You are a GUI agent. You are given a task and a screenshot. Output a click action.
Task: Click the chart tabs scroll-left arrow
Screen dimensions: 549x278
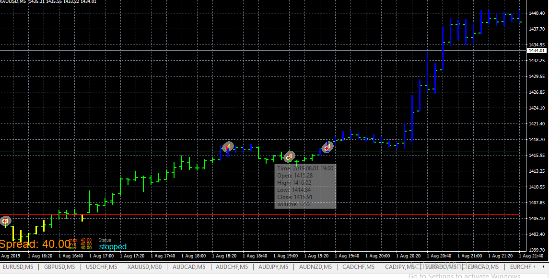coord(534,267)
